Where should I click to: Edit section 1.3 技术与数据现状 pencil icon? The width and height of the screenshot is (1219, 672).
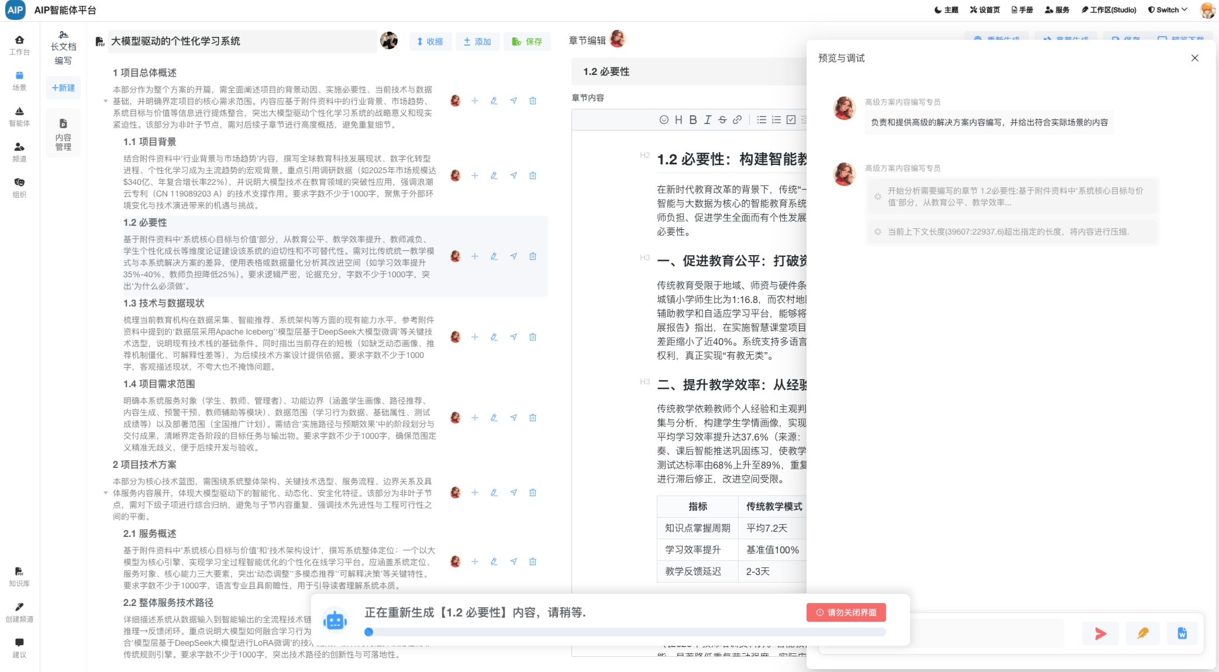494,337
